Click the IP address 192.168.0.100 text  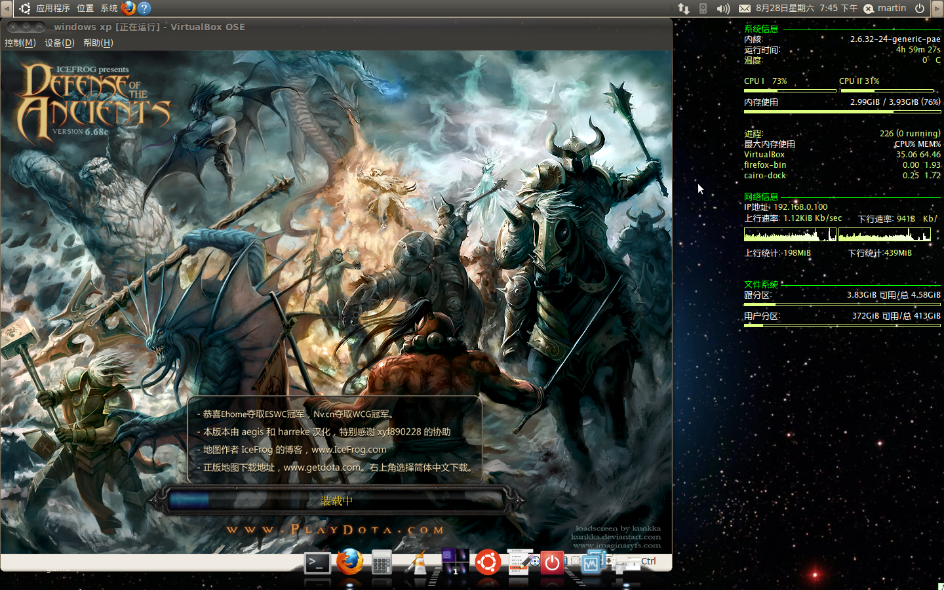coord(800,207)
